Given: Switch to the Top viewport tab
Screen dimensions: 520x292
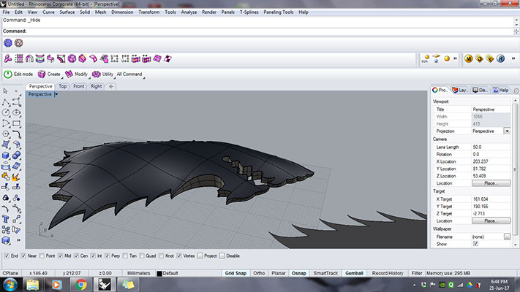Looking at the screenshot, I should [63, 86].
